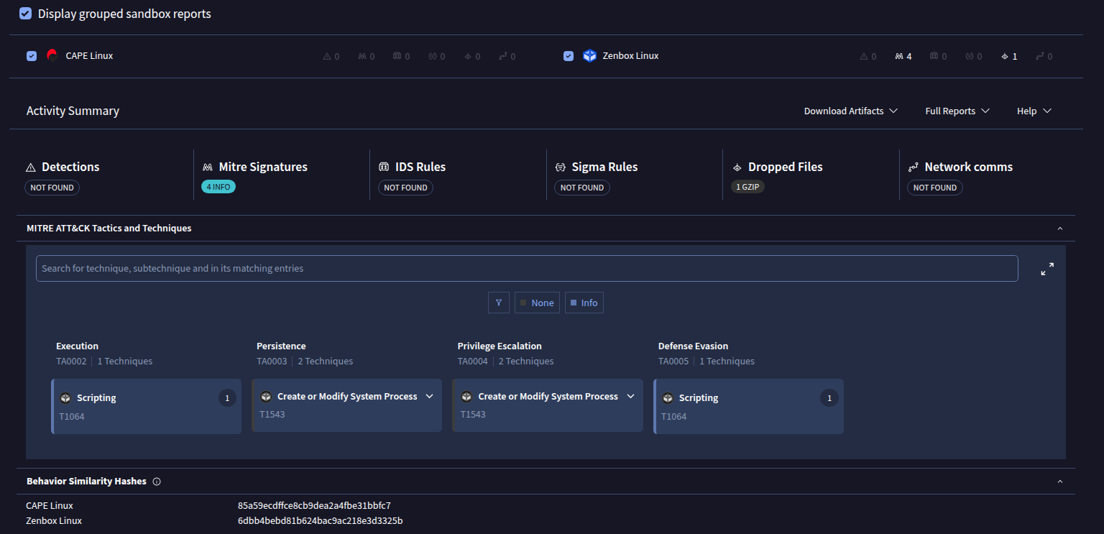Uncheck Display grouped sandbox reports
The width and height of the screenshot is (1104, 534).
(25, 13)
